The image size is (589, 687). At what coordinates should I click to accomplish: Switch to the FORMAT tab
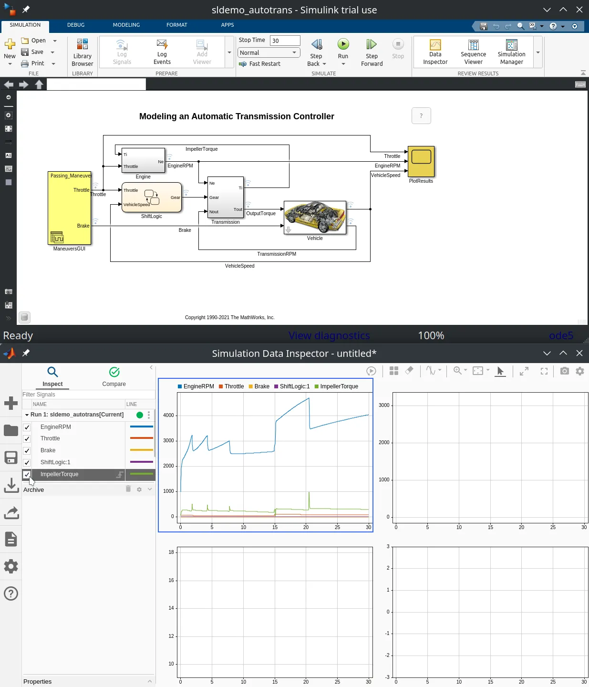tap(177, 25)
